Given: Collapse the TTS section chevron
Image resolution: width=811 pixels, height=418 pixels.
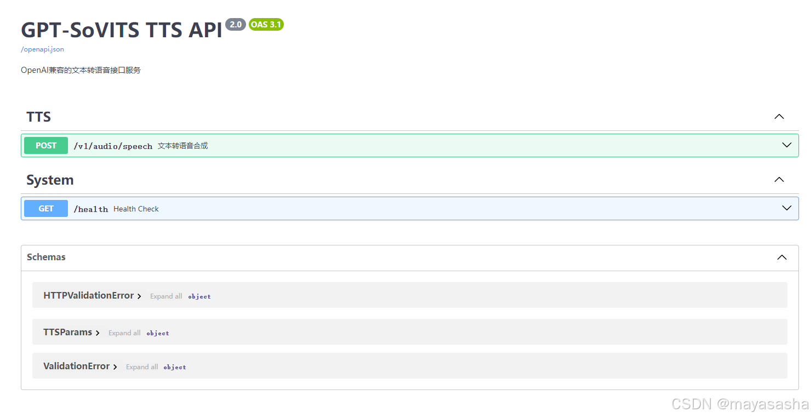Looking at the screenshot, I should click(779, 117).
